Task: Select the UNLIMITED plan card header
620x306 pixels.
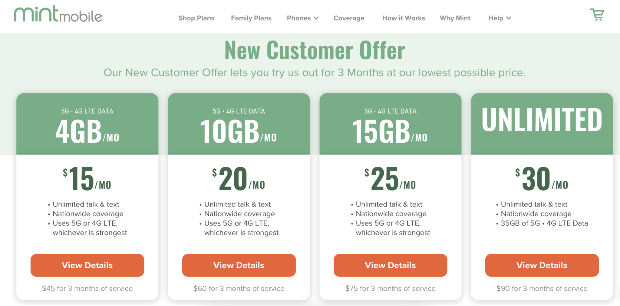Action: 542,120
